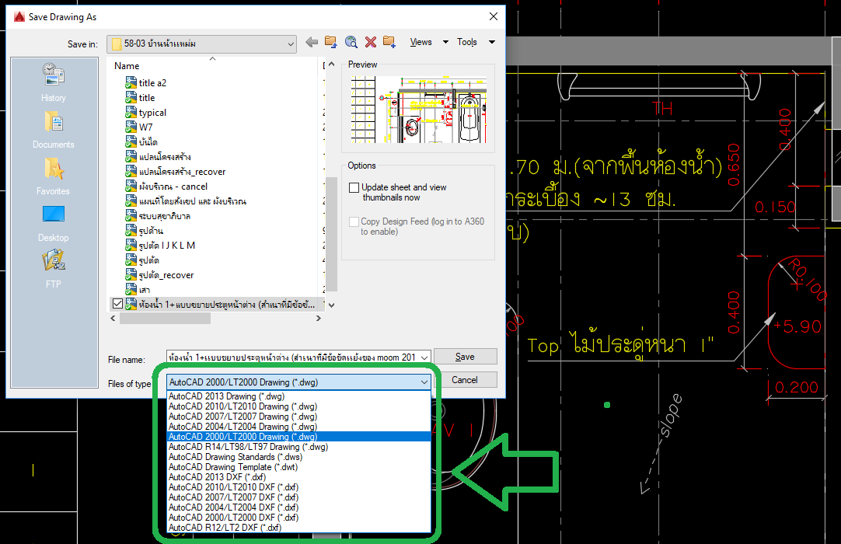Choose AutoCAD 2007/LT2007 DXF (*.dxf)

tap(298, 497)
